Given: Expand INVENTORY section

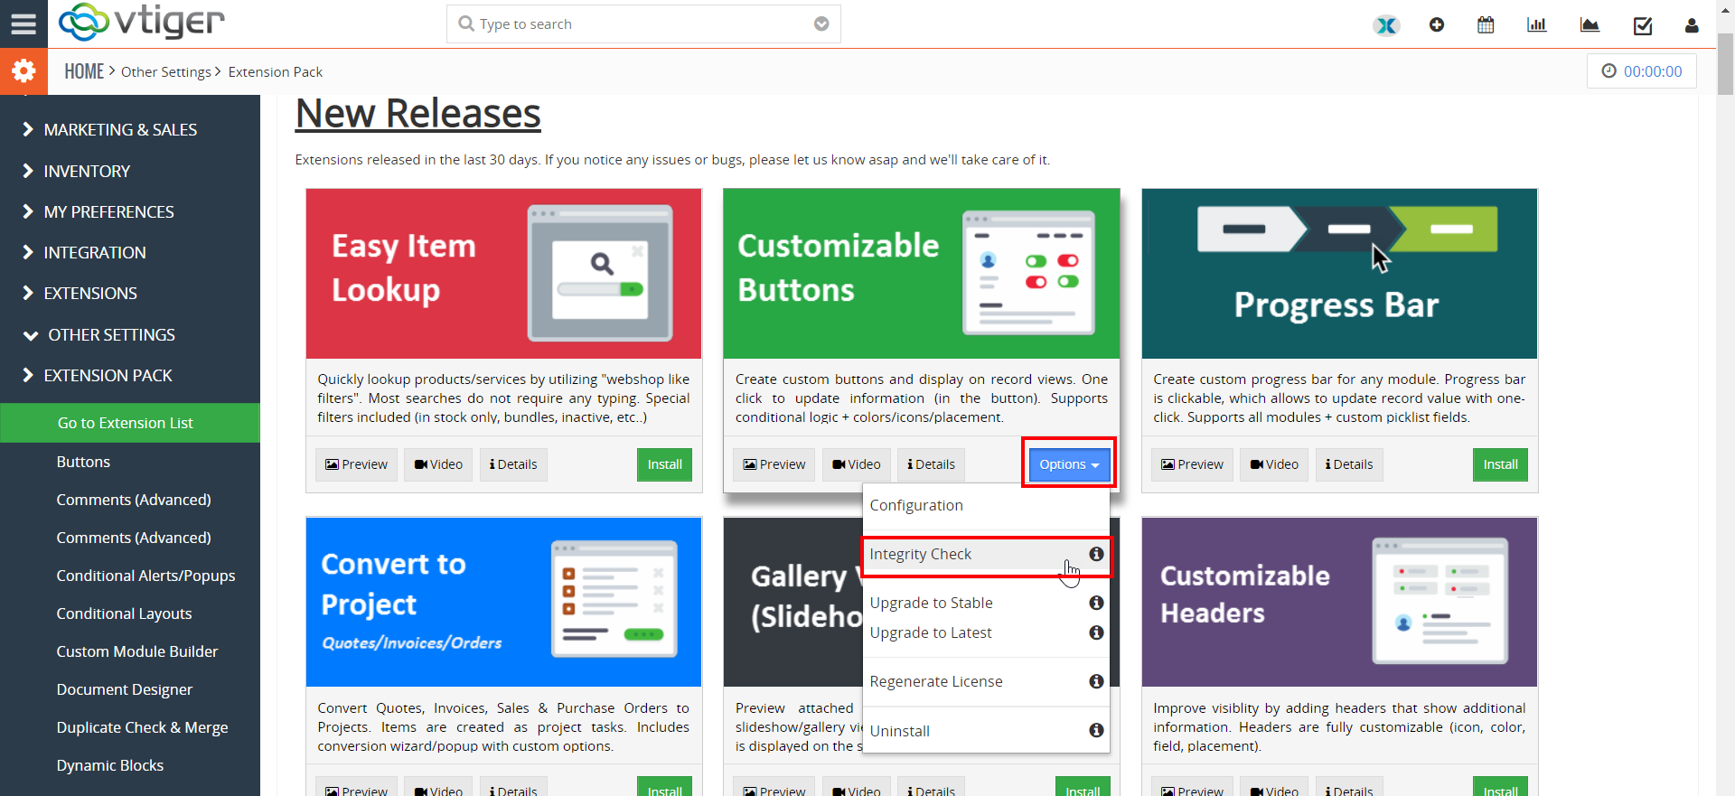Looking at the screenshot, I should click(88, 172).
